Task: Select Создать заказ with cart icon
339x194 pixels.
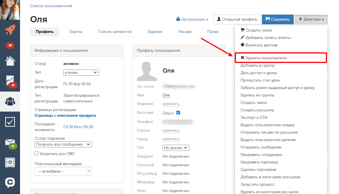Action: [x=256, y=30]
